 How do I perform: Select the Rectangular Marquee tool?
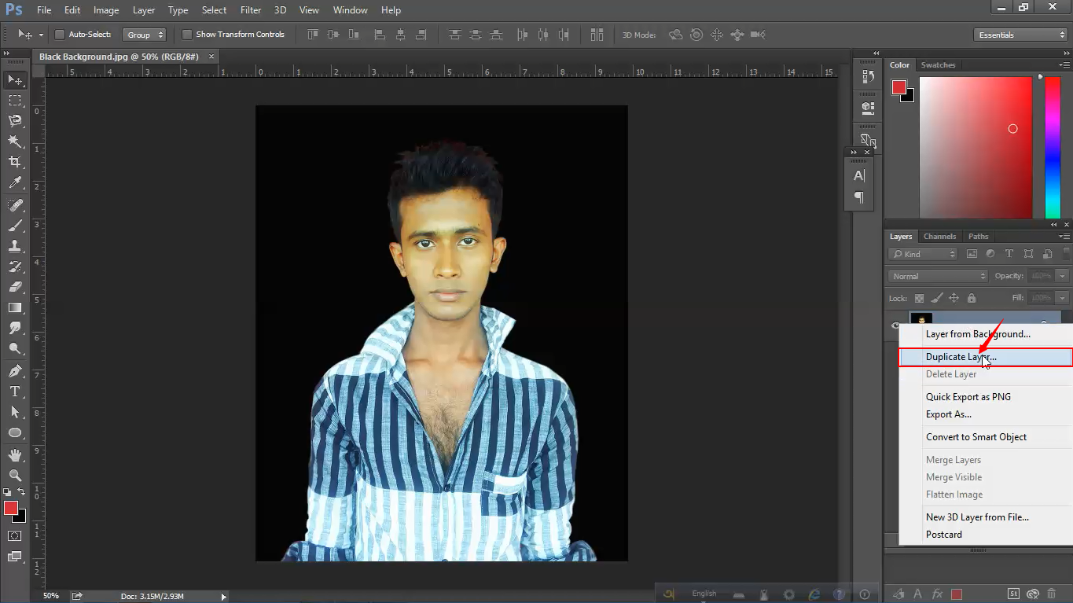pos(15,101)
